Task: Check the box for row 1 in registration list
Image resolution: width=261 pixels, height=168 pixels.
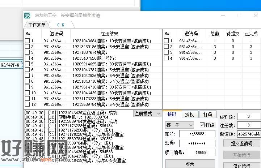Action: click(x=28, y=41)
